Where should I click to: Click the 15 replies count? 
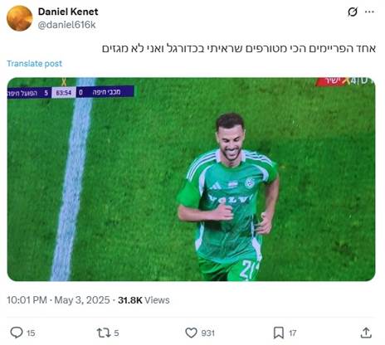(x=31, y=333)
